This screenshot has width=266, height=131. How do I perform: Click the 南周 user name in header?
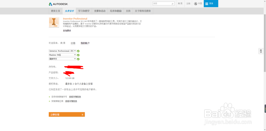(180, 3)
